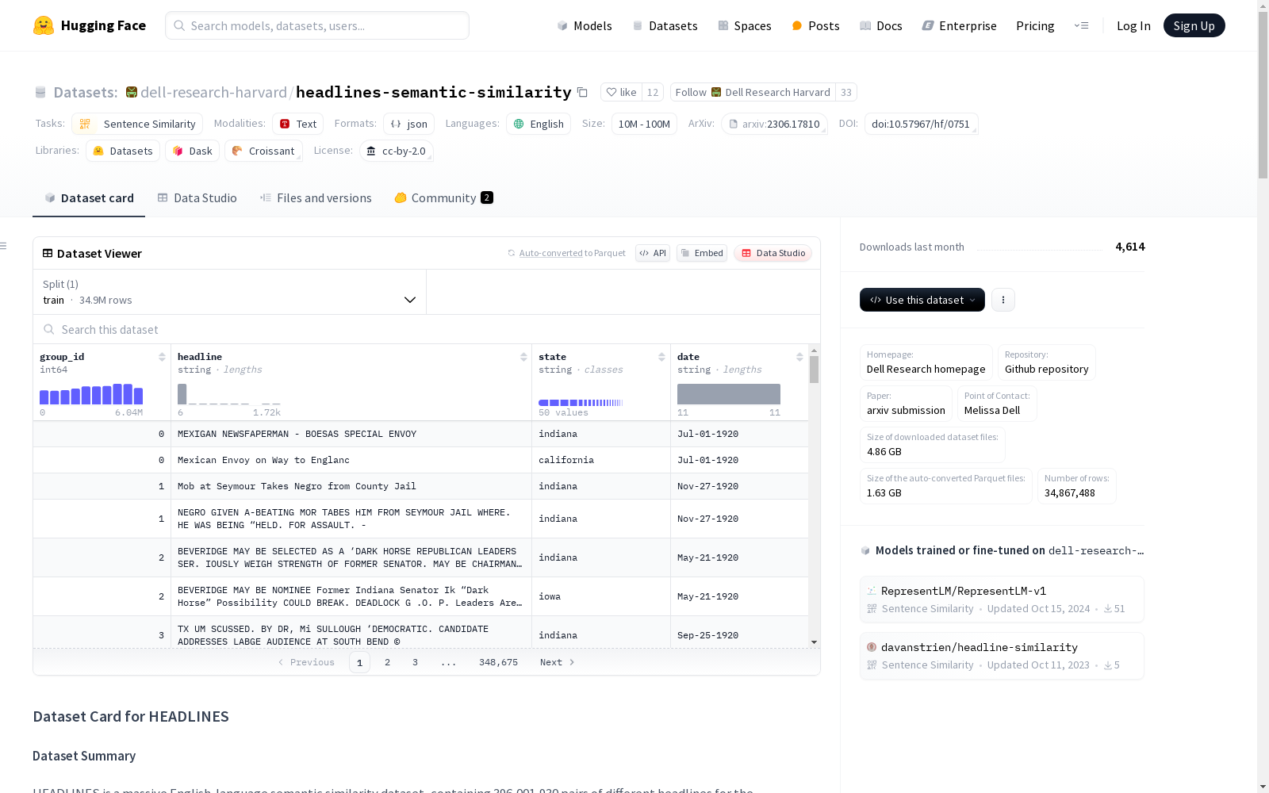Open the Files and versions tab
This screenshot has width=1269, height=793.
[x=316, y=198]
